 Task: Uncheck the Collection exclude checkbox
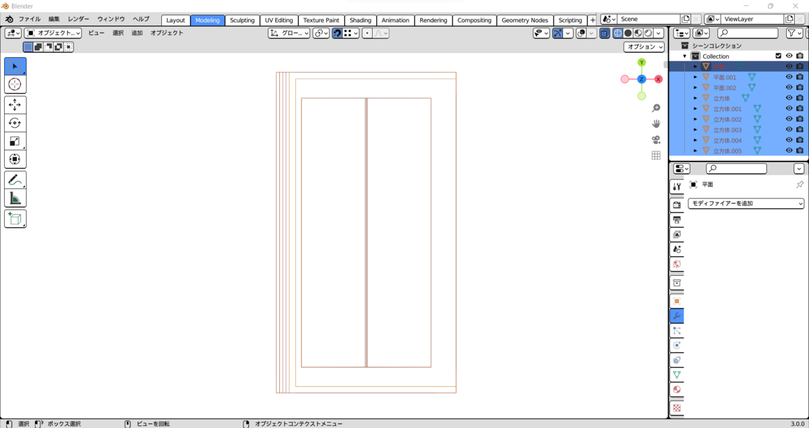pyautogui.click(x=779, y=56)
